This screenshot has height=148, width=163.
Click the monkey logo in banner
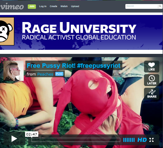(x=7, y=31)
